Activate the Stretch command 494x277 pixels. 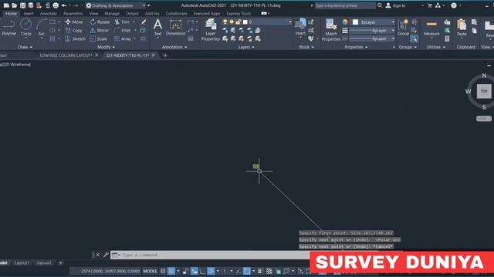click(x=75, y=39)
